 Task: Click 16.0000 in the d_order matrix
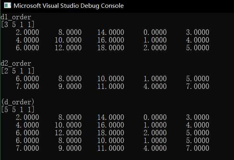point(111,125)
